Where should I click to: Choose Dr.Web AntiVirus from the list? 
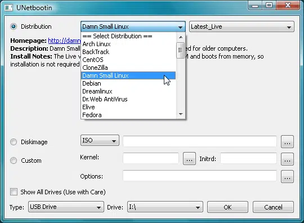tap(128, 99)
